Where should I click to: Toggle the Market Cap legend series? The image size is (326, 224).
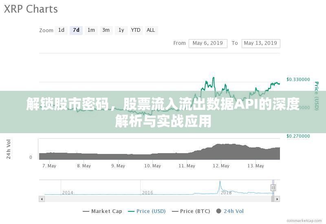click(103, 211)
